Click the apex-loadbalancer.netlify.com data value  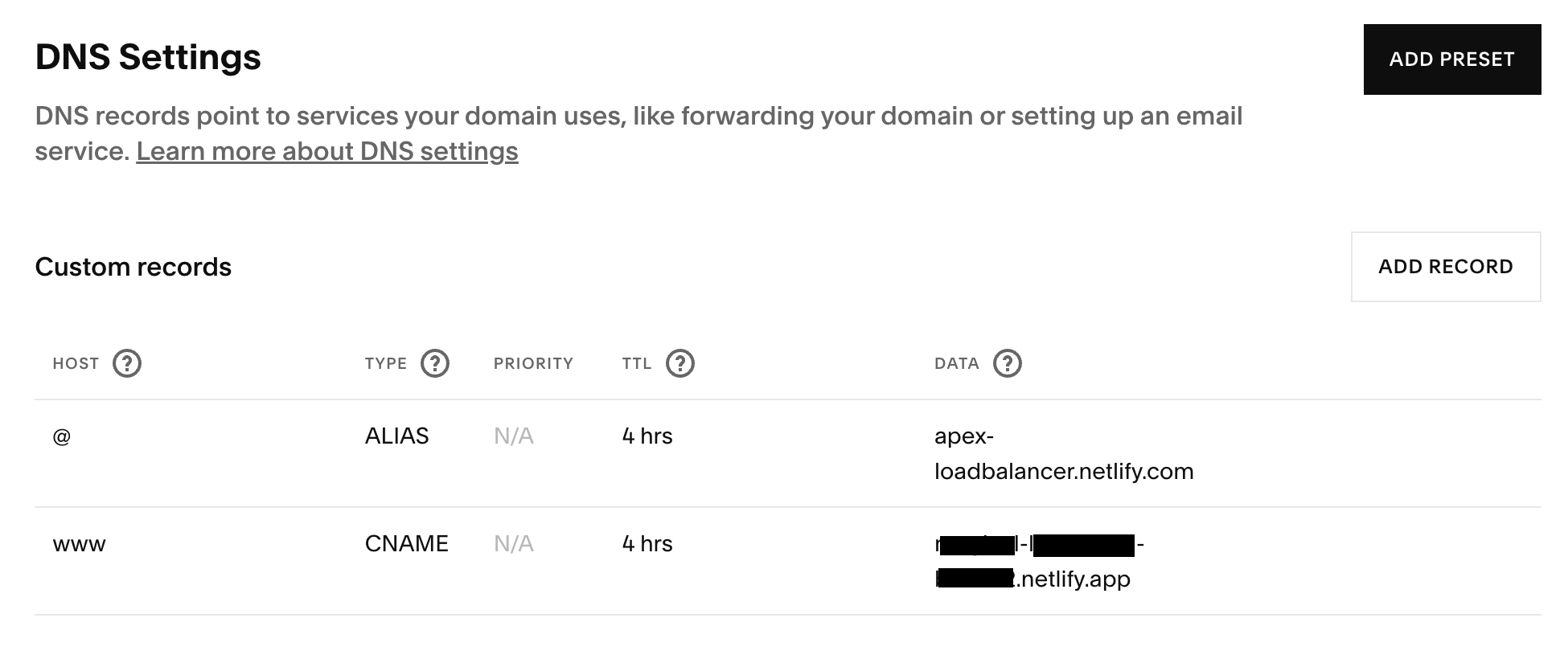1063,454
